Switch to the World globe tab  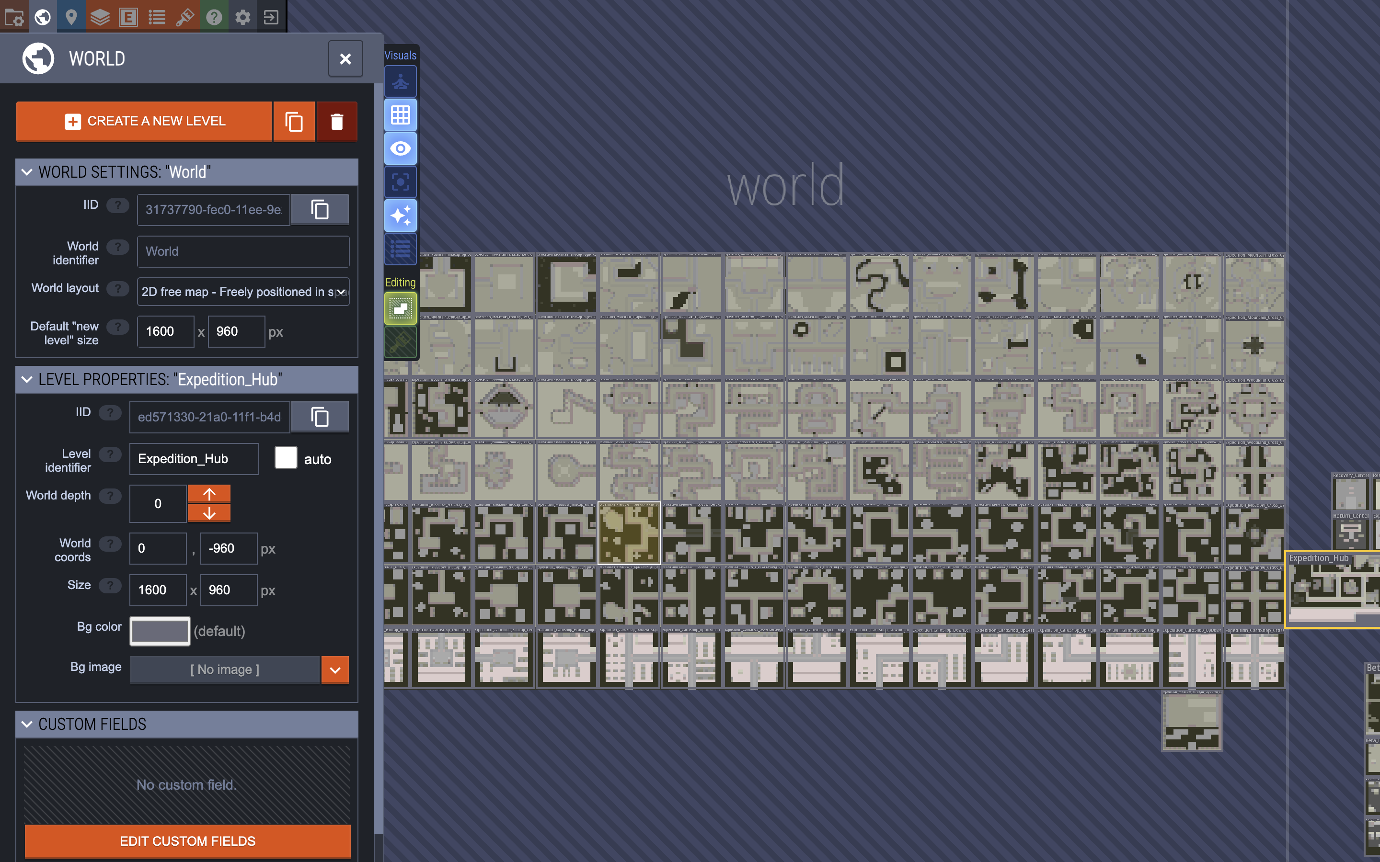(x=43, y=17)
